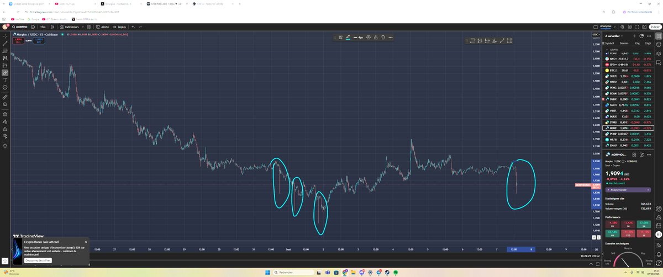Open the candle chart style menu
The image size is (663, 277).
pos(53,26)
